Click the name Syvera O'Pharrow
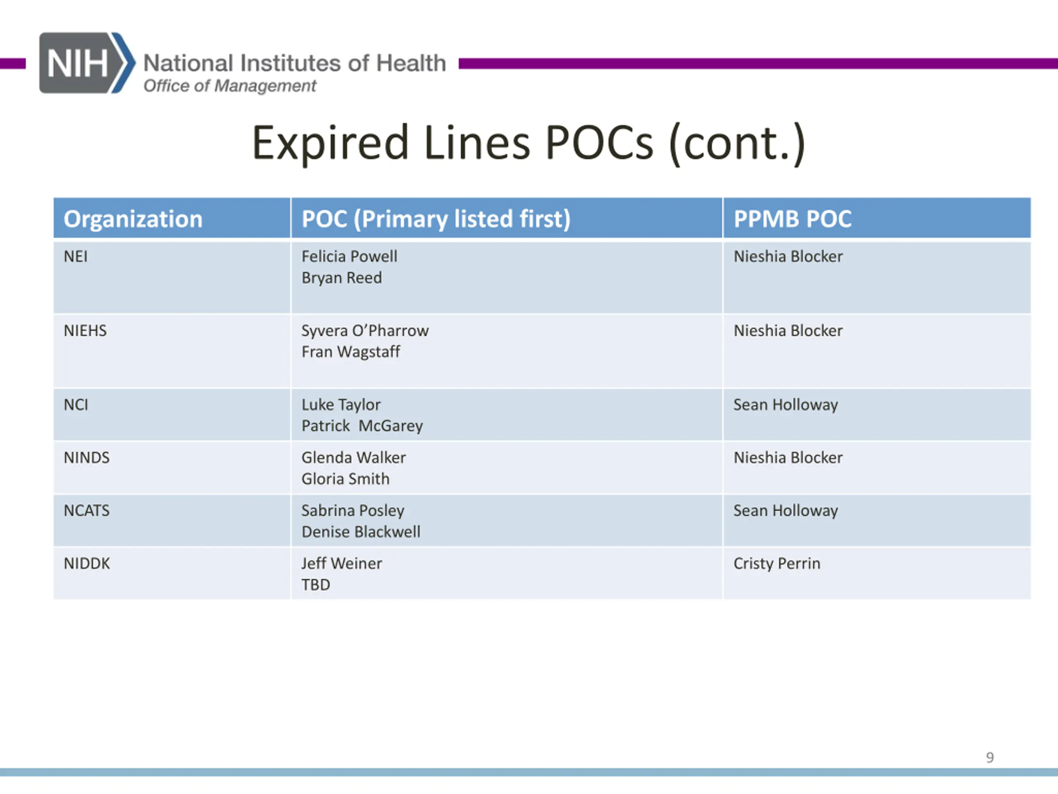Image resolution: width=1058 pixels, height=794 pixels. coord(365,331)
